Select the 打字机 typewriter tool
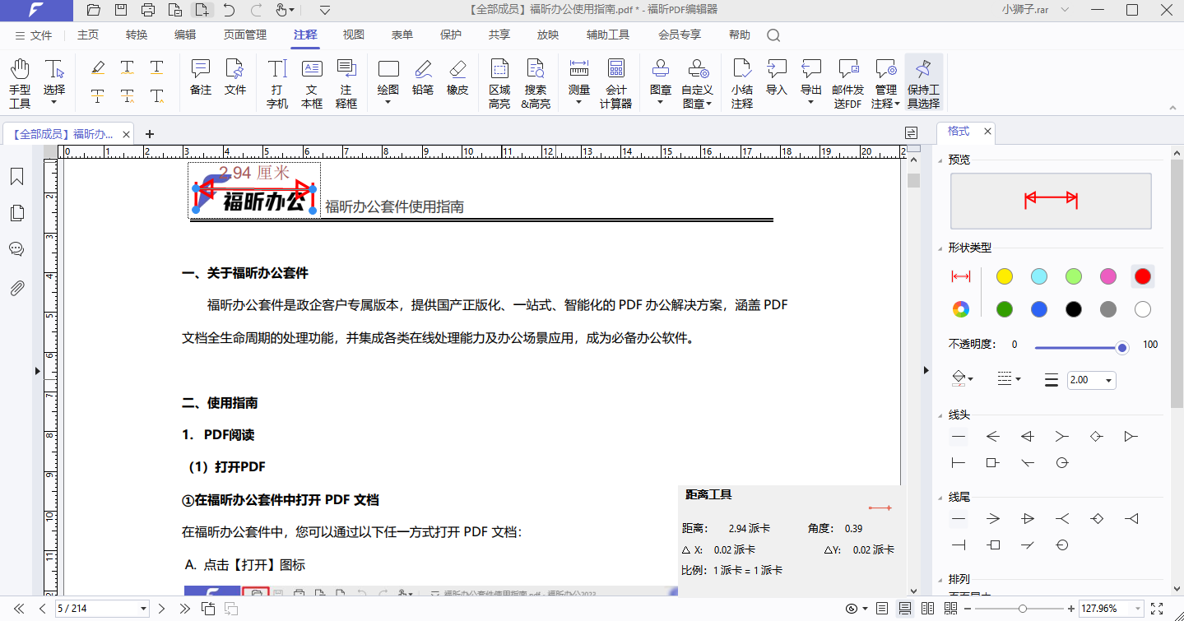This screenshot has height=621, width=1184. point(277,82)
